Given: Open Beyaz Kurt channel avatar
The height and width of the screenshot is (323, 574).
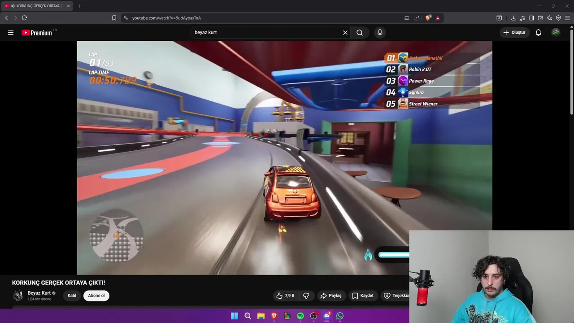Looking at the screenshot, I should coord(18,295).
